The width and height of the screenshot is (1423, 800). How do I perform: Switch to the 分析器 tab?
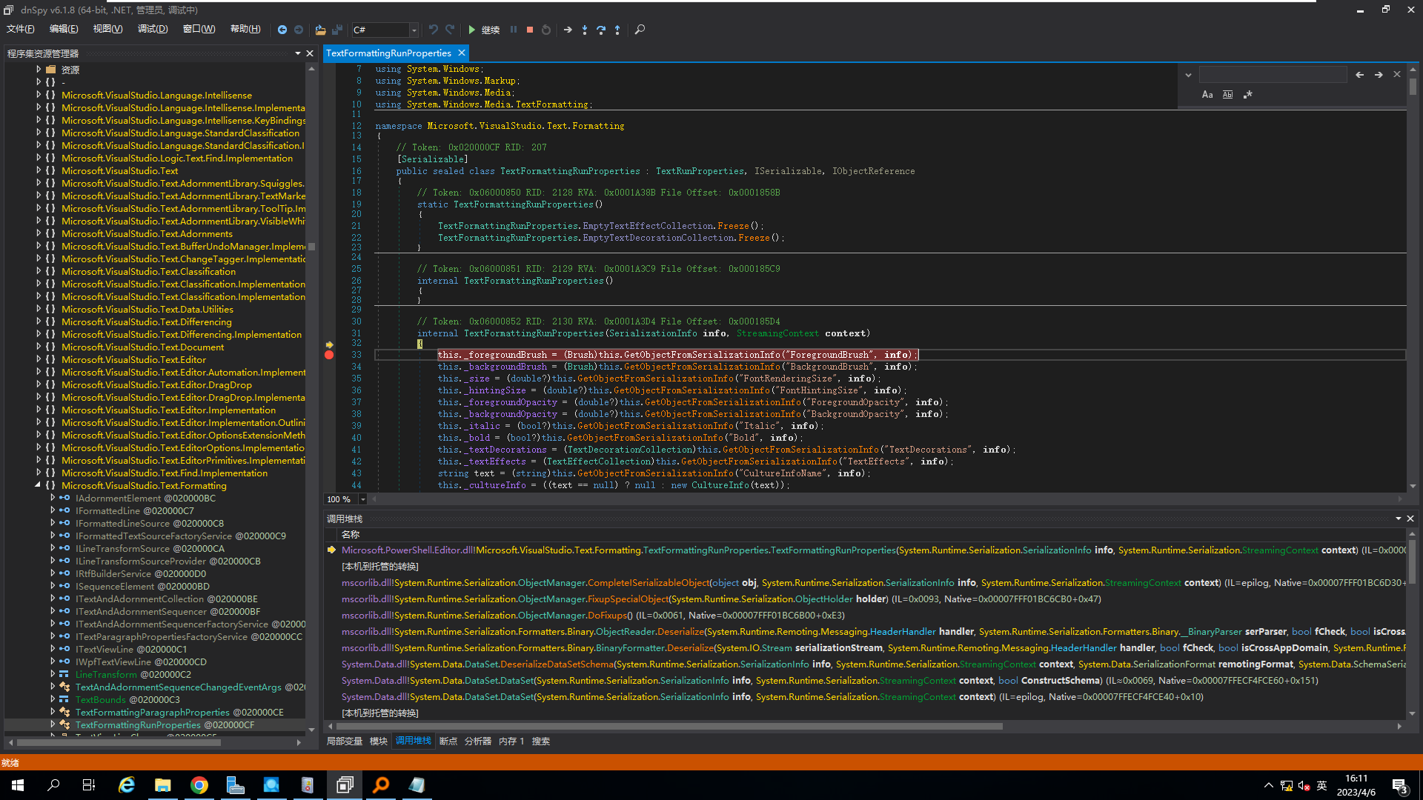pos(478,741)
